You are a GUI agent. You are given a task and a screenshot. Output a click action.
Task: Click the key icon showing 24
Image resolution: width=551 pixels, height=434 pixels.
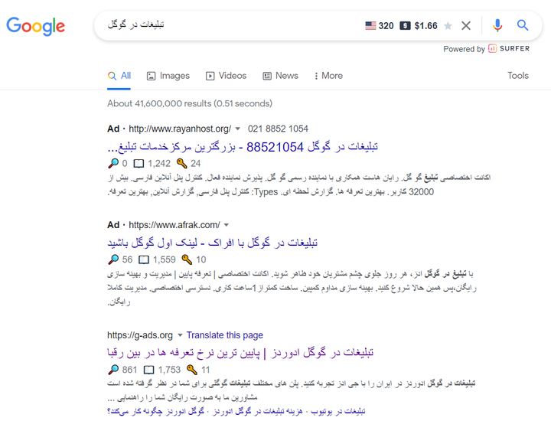click(x=181, y=163)
